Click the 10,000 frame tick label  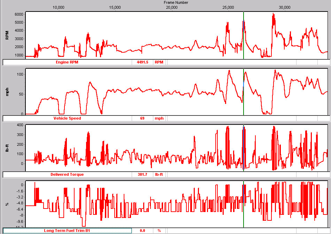[58, 7]
